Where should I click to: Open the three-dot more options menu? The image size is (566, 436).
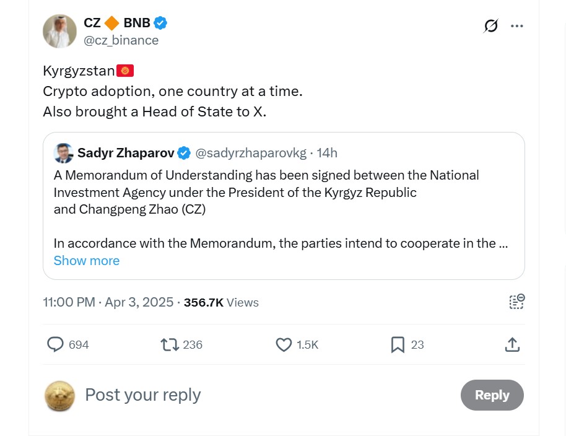(517, 26)
